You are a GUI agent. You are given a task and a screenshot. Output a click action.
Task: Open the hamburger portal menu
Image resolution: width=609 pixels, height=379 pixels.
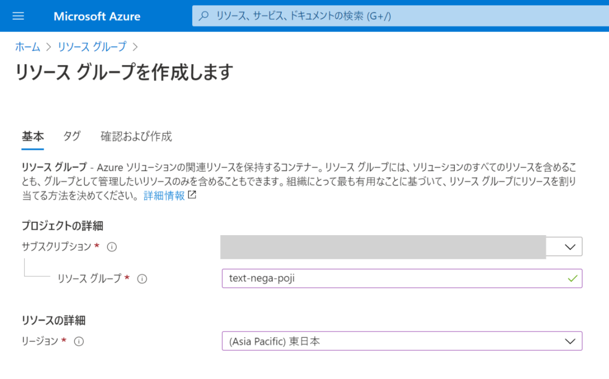point(18,16)
